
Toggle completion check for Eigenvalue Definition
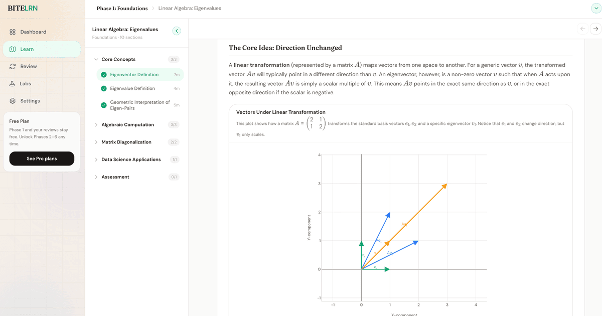click(x=104, y=89)
